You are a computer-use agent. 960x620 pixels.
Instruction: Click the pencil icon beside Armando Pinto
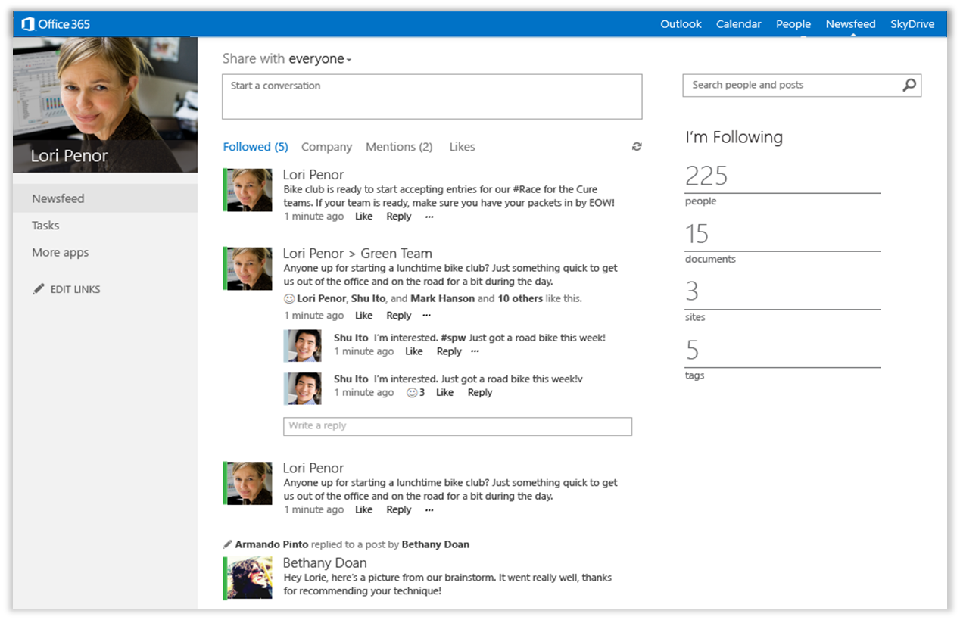point(228,544)
